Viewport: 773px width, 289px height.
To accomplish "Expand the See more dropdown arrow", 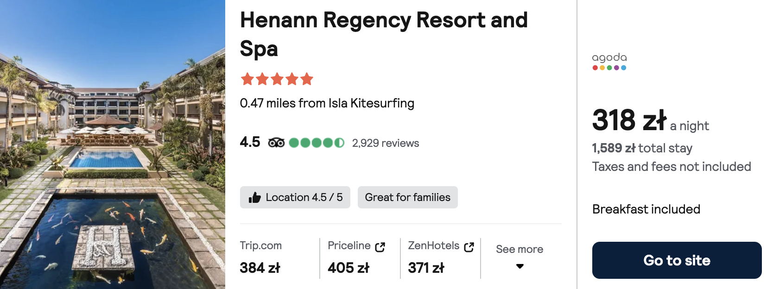I will tap(520, 266).
